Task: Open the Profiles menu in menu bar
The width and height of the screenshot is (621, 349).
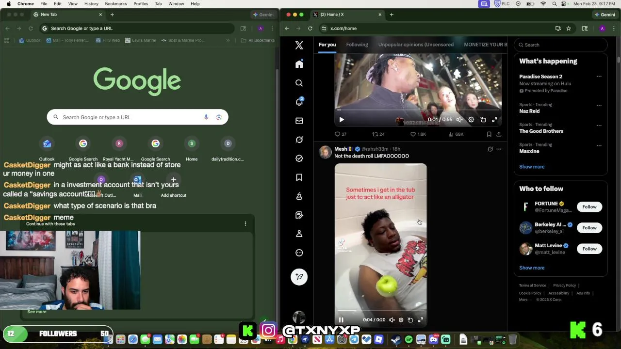Action: [x=141, y=3]
